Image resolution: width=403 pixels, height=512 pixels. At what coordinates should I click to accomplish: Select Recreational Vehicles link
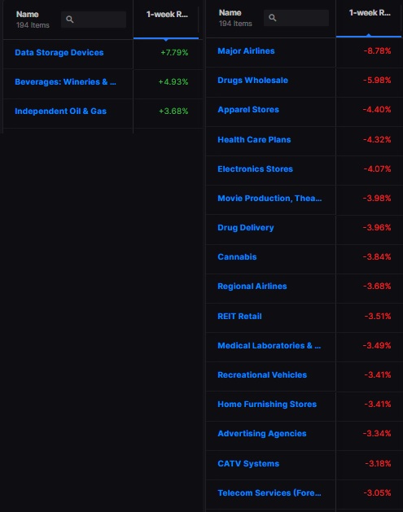(x=262, y=375)
